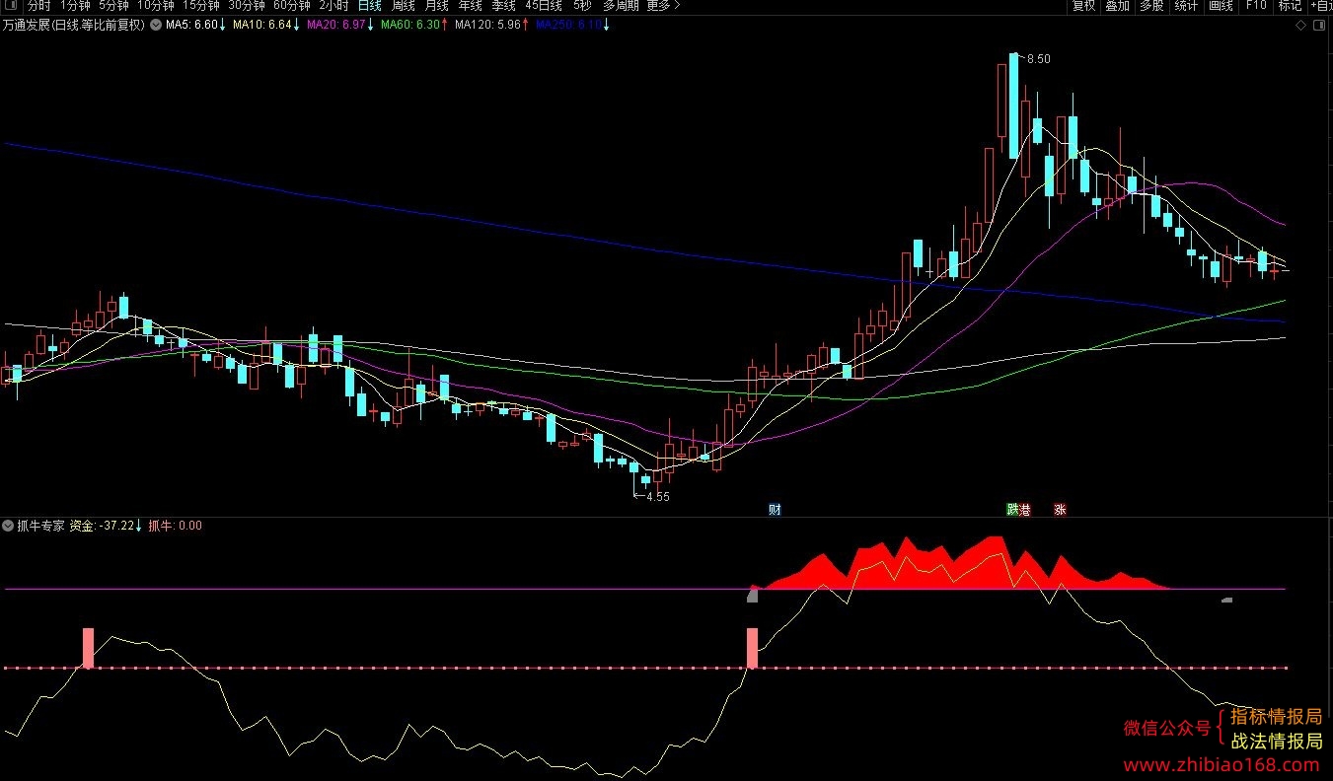Image resolution: width=1333 pixels, height=781 pixels.
Task: Toggle the side panel icon at chart top-right
Action: click(1319, 25)
